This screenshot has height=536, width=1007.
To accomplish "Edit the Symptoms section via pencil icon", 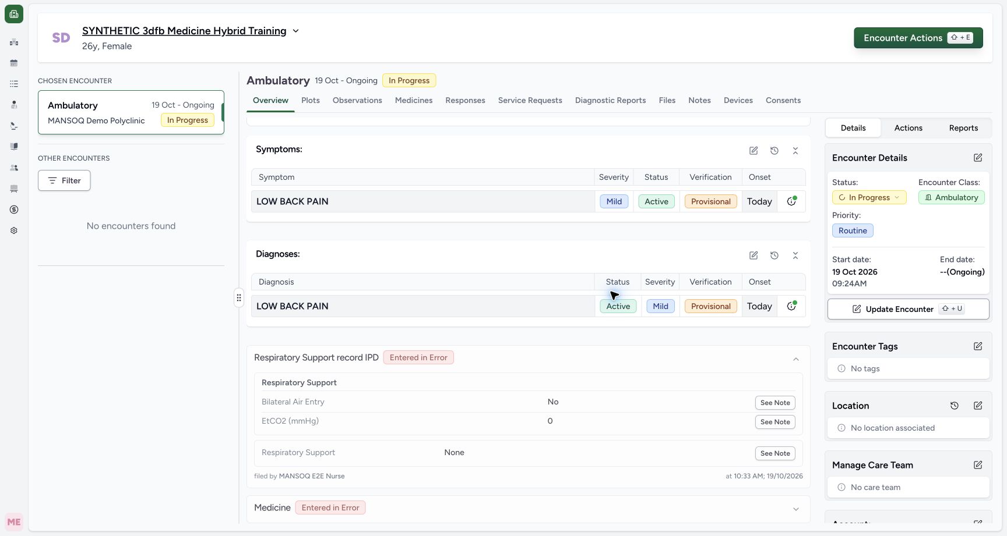I will pyautogui.click(x=754, y=151).
